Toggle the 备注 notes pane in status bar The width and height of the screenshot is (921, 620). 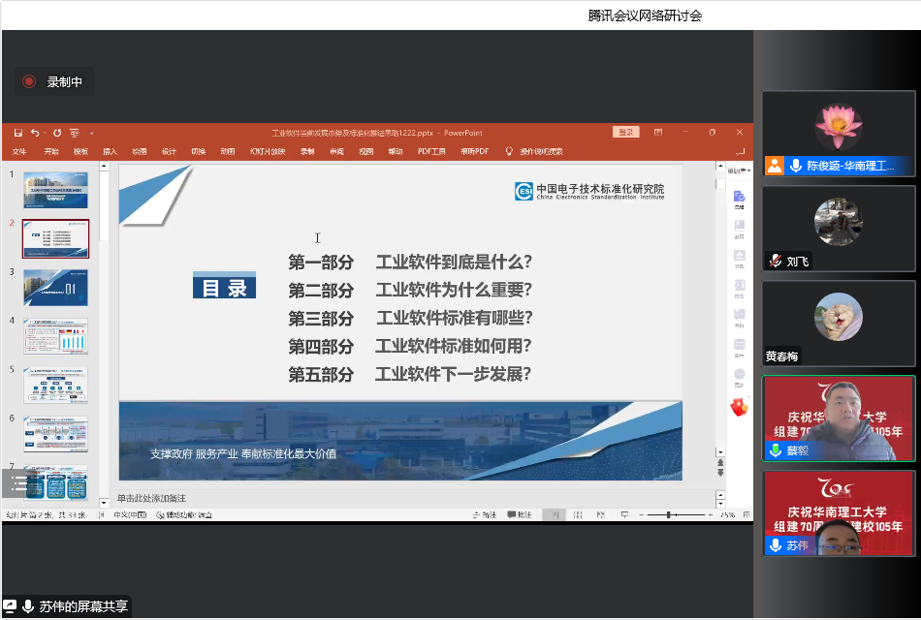point(484,514)
